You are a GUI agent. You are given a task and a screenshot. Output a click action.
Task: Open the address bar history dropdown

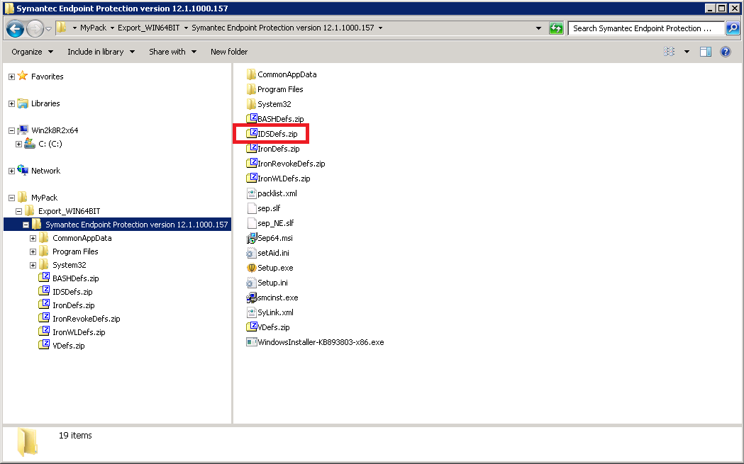[538, 28]
